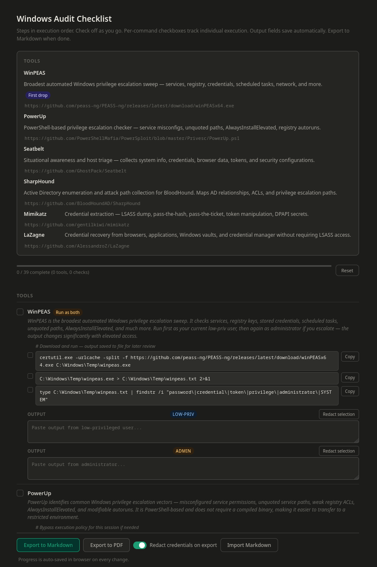
Task: Select the SharpHound tool name
Action: point(39,182)
